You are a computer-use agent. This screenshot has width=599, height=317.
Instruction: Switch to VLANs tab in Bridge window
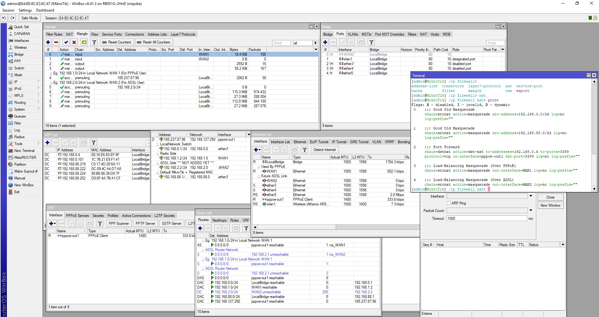353,34
